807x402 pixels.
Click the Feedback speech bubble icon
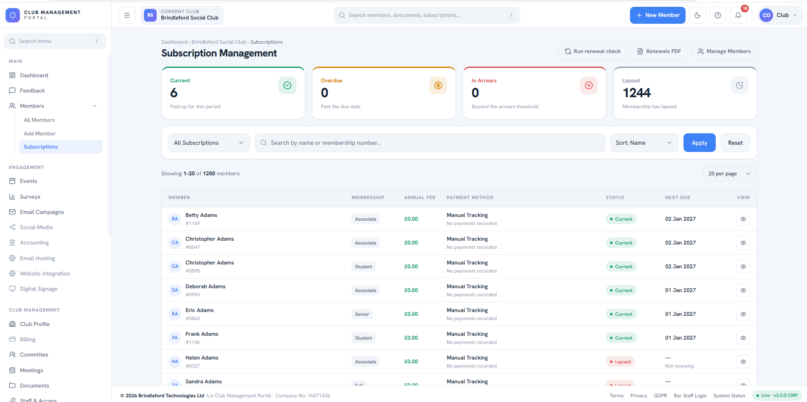coord(12,90)
